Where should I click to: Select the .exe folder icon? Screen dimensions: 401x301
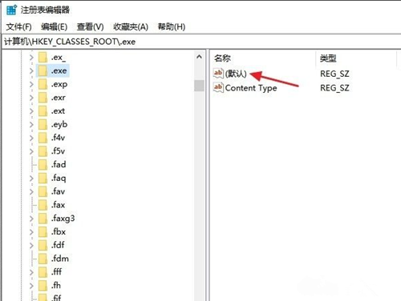coord(43,70)
